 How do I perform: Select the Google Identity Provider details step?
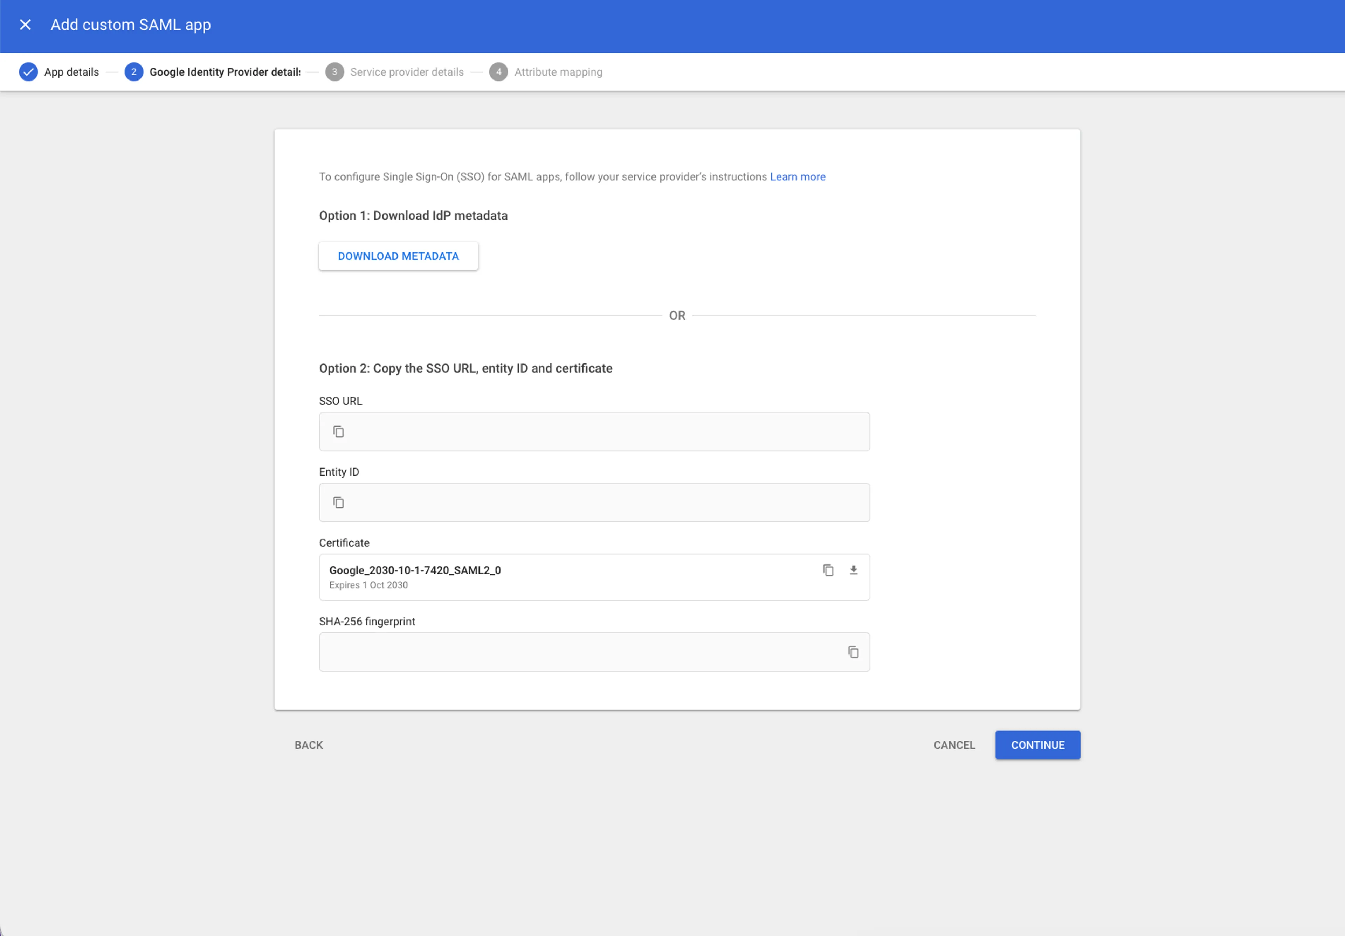[x=224, y=71]
